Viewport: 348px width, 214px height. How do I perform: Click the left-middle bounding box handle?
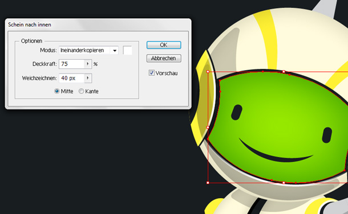(x=208, y=127)
